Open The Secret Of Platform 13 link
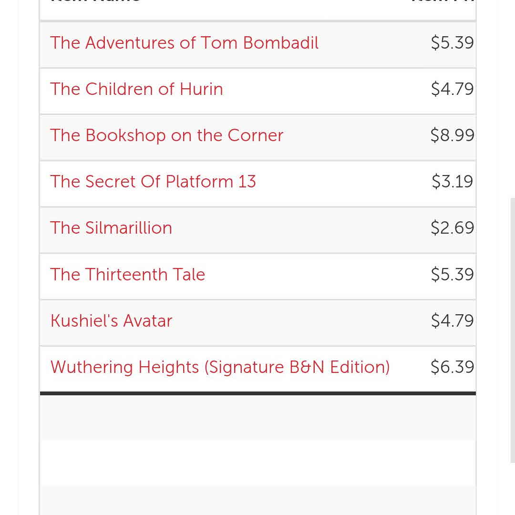 [153, 182]
